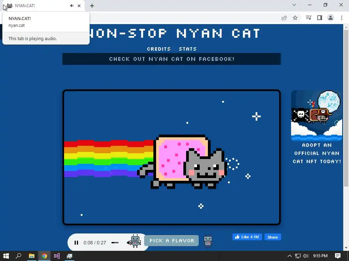Click Check Out Nyan Cat on Facebook banner
The image size is (349, 261).
172,59
